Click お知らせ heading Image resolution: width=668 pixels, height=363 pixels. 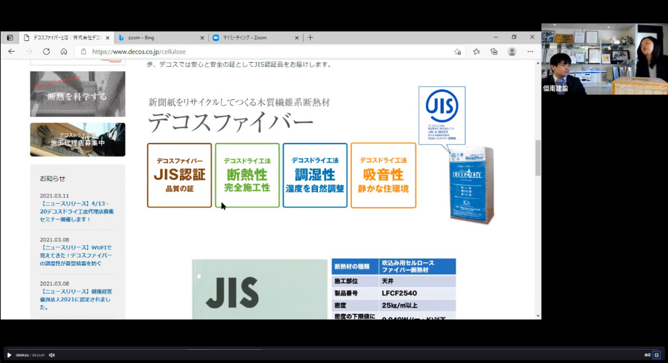coord(52,179)
